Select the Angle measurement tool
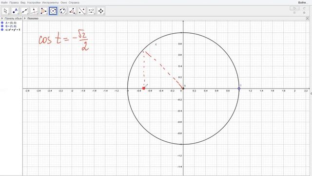 click(x=72, y=11)
